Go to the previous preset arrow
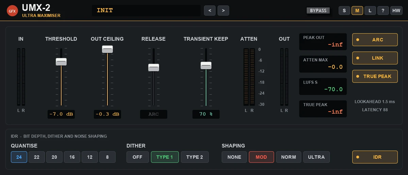This screenshot has height=175, width=408. [210, 11]
